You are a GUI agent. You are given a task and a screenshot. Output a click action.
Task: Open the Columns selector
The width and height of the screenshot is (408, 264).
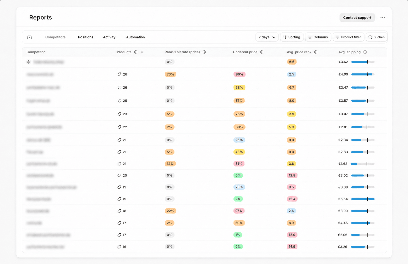pos(318,37)
